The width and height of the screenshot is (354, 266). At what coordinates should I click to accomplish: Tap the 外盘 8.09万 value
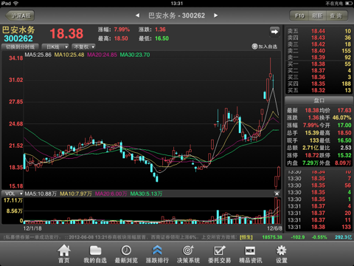click(343, 163)
